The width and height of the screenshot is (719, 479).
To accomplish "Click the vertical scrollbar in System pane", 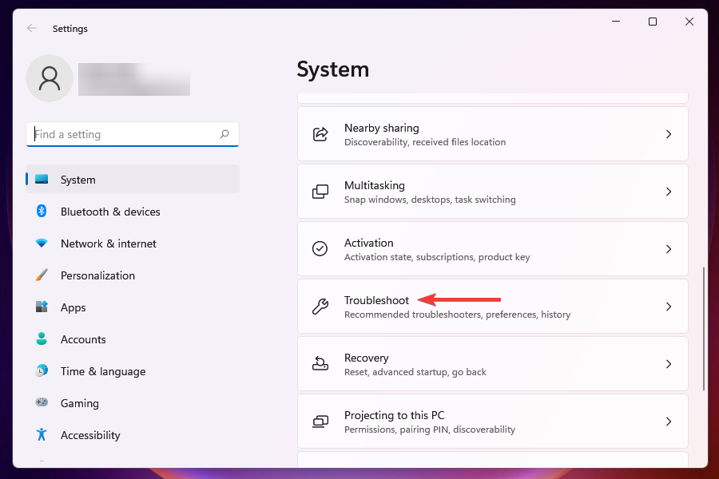I will (x=703, y=328).
